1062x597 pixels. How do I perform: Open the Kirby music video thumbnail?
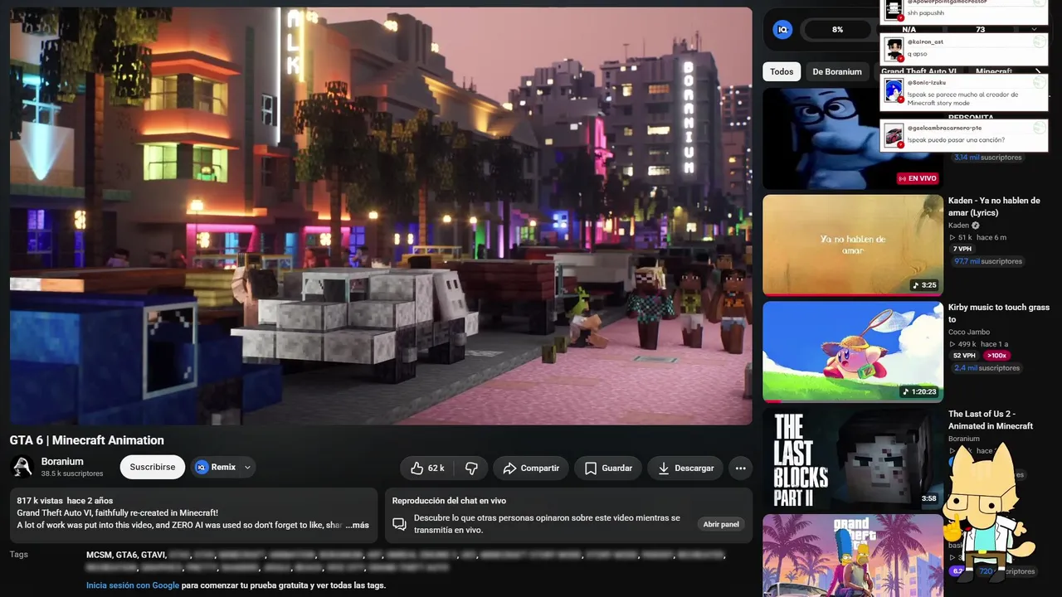point(853,352)
